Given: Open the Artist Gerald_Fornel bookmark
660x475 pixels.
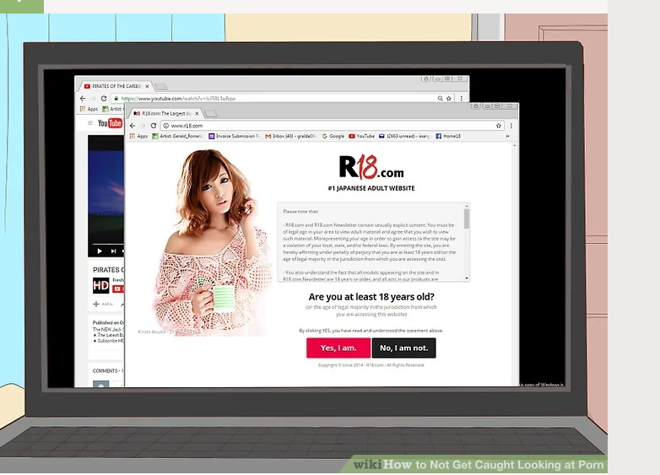Looking at the screenshot, I should (177, 137).
